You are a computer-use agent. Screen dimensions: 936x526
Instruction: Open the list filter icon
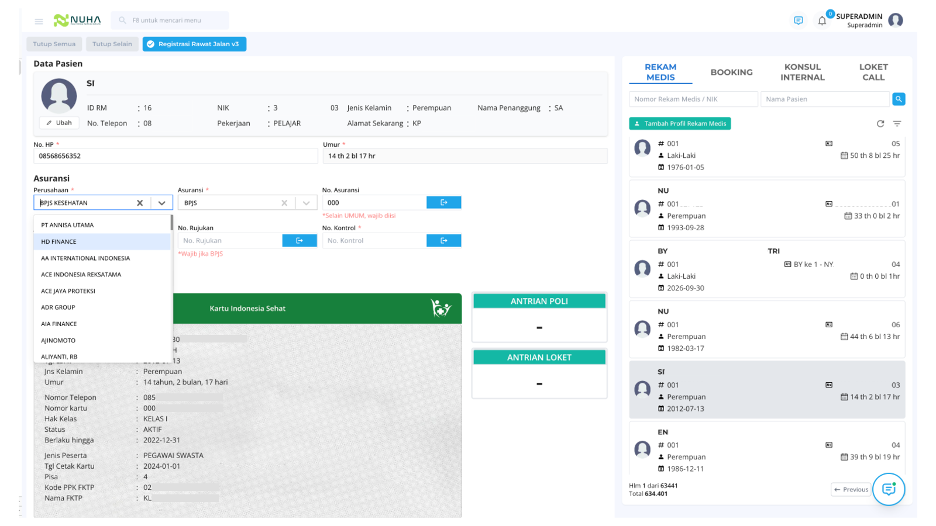point(897,124)
